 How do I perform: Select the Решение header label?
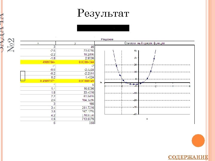pyautogui.click(x=107, y=39)
